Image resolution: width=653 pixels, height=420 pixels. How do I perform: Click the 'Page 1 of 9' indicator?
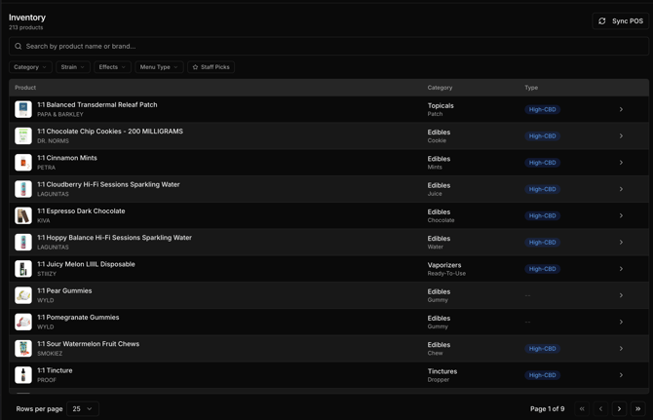547,408
